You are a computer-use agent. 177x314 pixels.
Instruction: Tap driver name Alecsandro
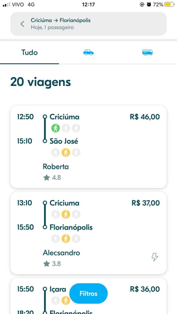(61, 253)
